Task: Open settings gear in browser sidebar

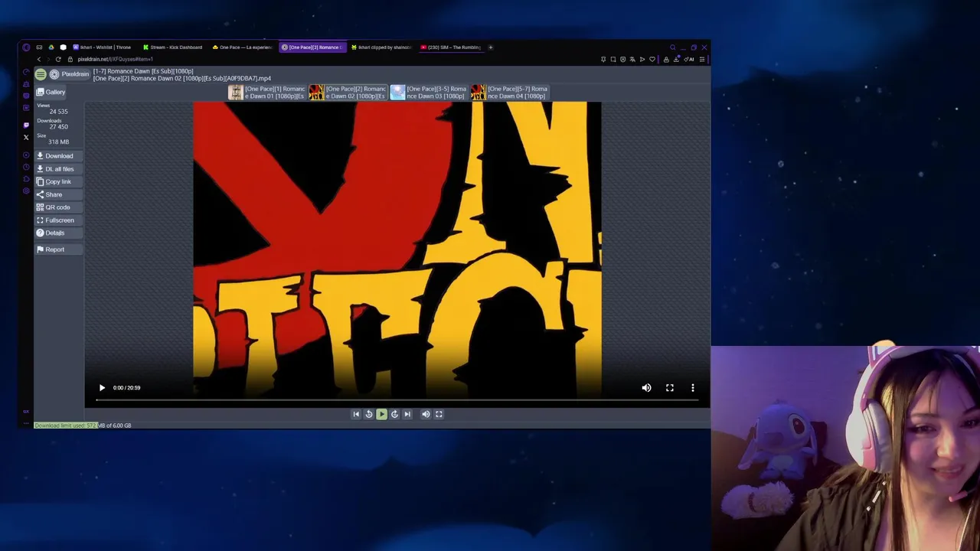Action: click(26, 191)
